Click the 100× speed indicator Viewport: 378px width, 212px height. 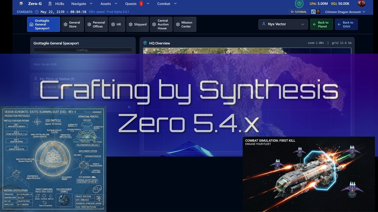coord(96,12)
